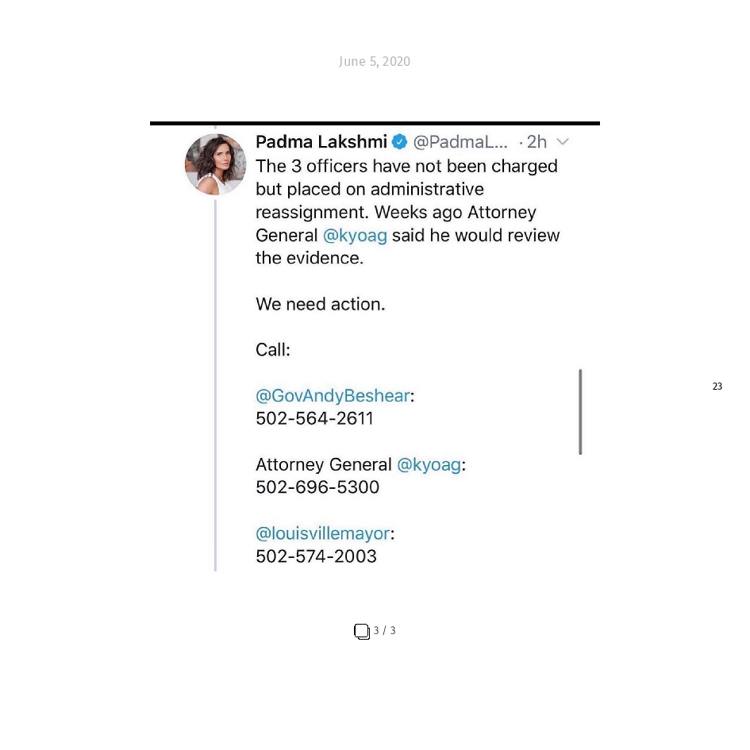Click the number 23 at the right margin
750x750 pixels.
[x=717, y=386]
